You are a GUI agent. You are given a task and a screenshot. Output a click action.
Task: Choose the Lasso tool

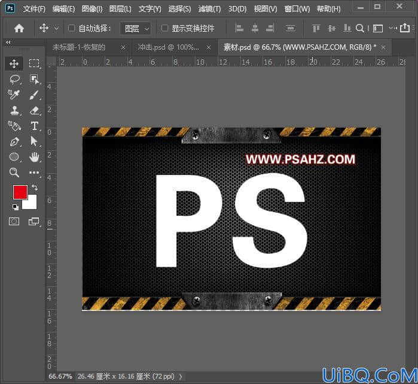pos(15,79)
